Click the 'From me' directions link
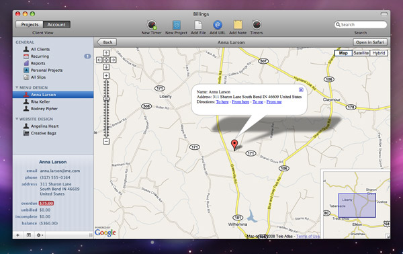The height and width of the screenshot is (254, 403). [x=274, y=102]
